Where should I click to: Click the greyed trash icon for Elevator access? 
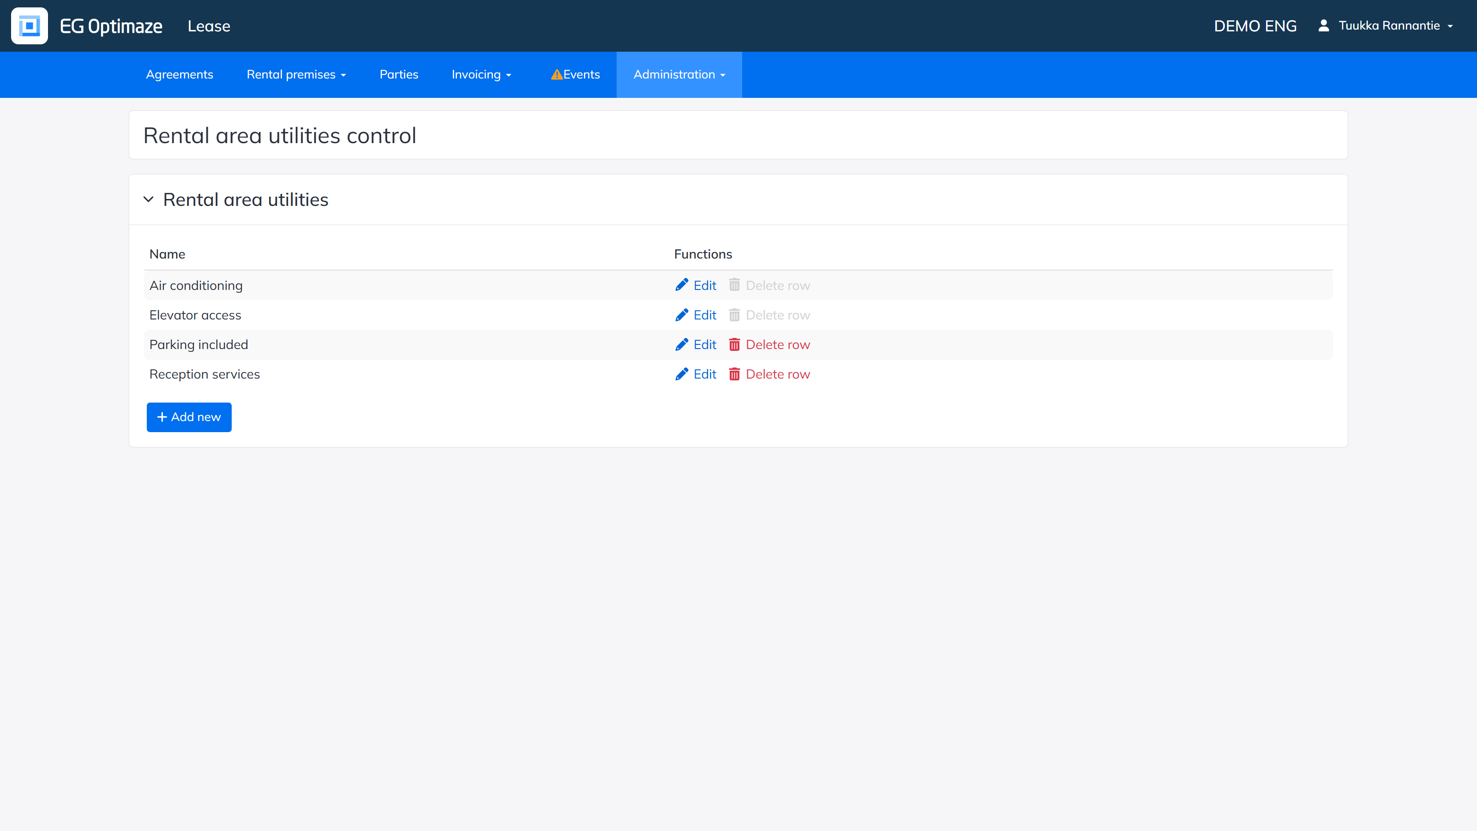[x=734, y=315]
